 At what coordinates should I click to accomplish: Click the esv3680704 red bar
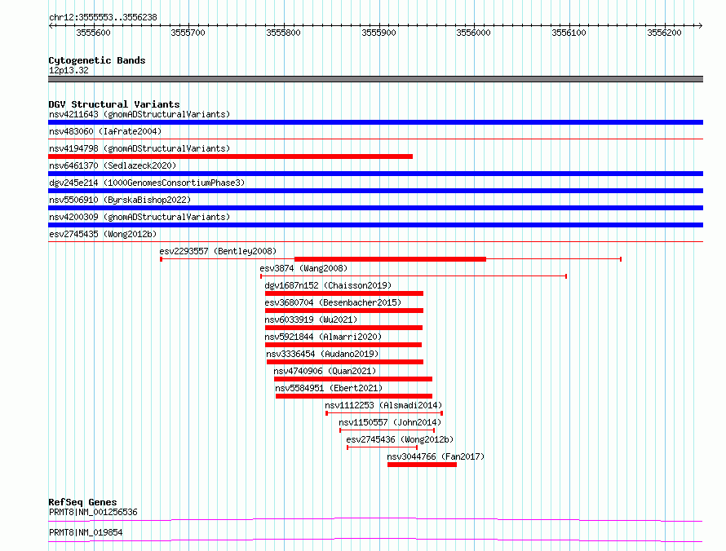tap(344, 311)
